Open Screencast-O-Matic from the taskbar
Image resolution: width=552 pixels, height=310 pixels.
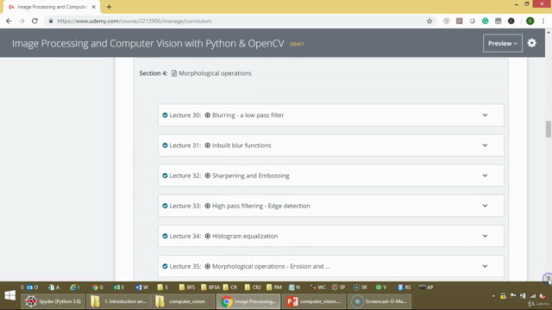point(379,301)
